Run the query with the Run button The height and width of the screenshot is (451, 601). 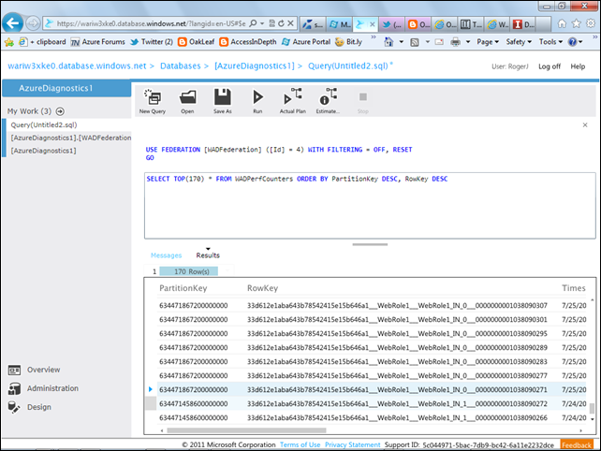(257, 101)
